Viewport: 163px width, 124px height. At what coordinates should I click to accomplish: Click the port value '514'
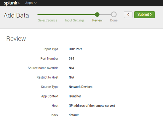(x=71, y=59)
